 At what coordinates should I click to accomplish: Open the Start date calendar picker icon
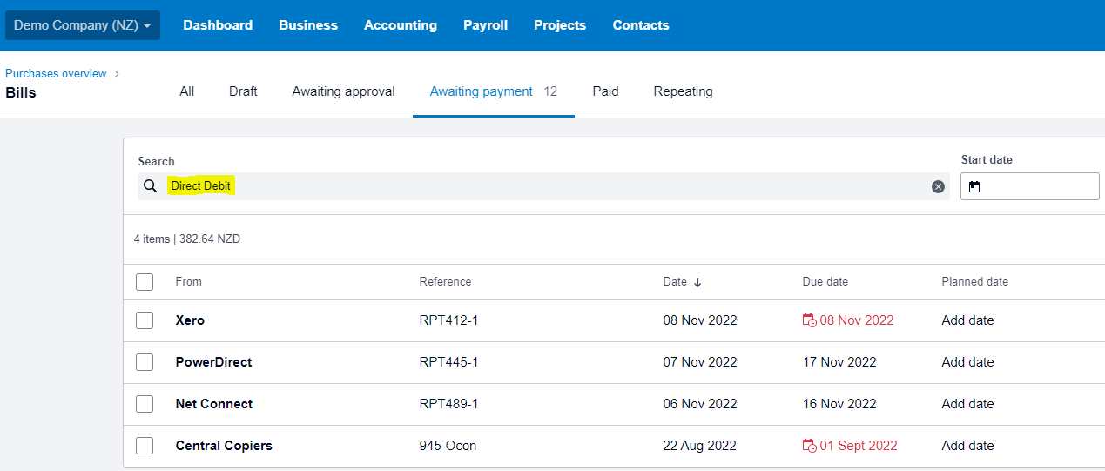pos(974,187)
